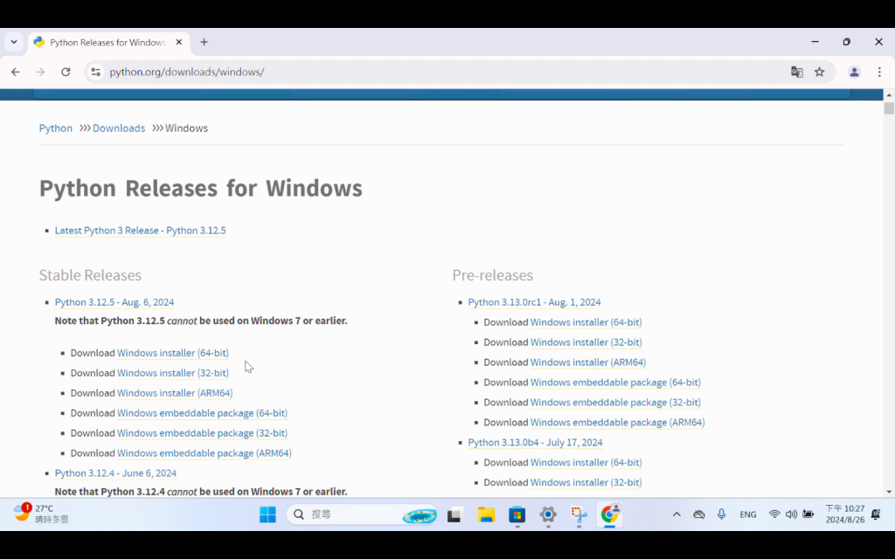Show hidden system tray icons

[676, 514]
